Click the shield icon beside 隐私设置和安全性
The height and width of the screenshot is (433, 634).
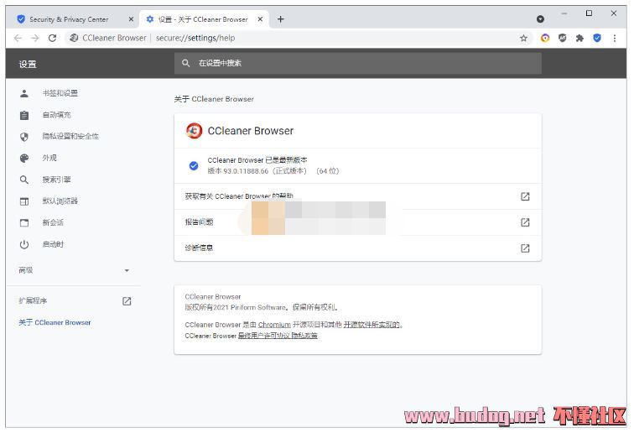pyautogui.click(x=24, y=137)
